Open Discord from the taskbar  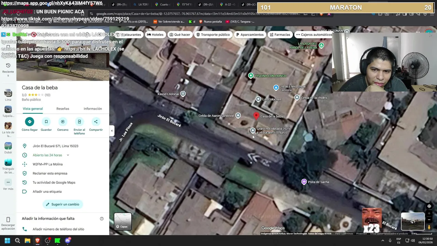click(68, 241)
